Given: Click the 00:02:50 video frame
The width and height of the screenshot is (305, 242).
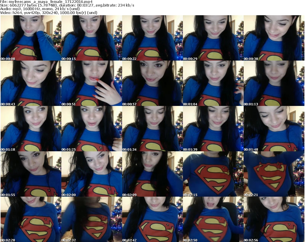Looking at the screenshot, I should coord(213,219).
